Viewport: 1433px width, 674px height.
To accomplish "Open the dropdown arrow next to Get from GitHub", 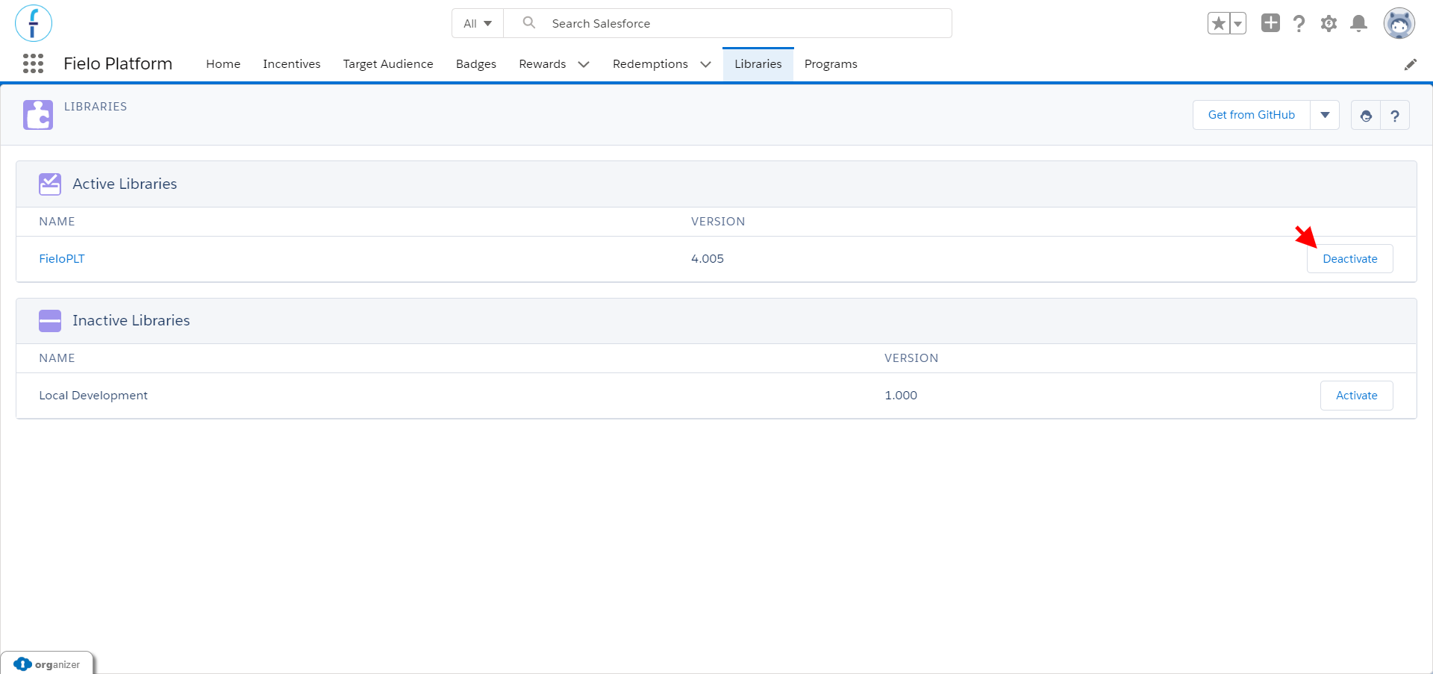I will pos(1325,115).
